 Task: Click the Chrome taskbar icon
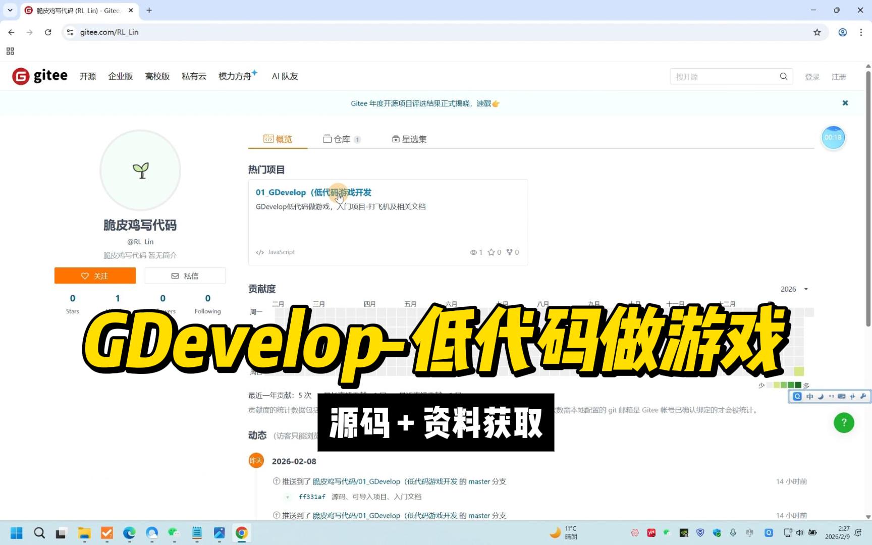[242, 533]
